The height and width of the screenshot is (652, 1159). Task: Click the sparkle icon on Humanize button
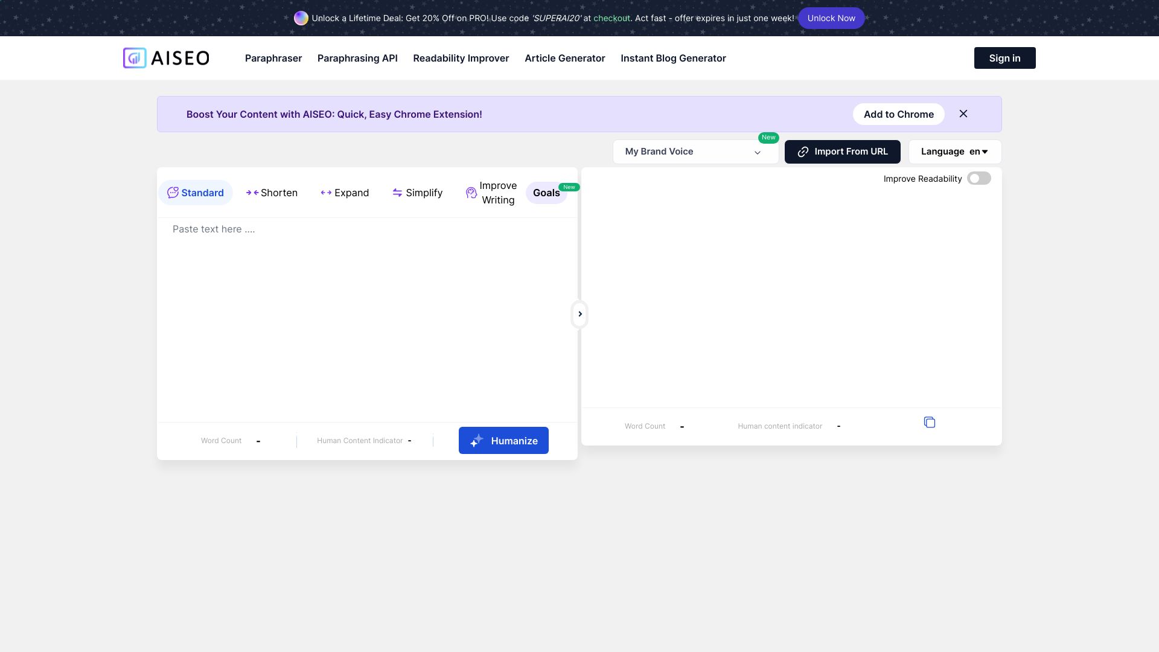(476, 440)
